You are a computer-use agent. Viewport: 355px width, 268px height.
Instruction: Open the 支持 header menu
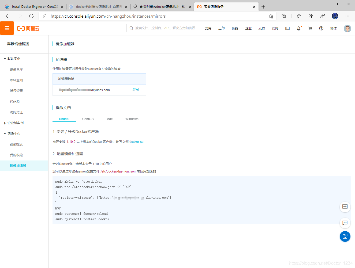click(262, 28)
